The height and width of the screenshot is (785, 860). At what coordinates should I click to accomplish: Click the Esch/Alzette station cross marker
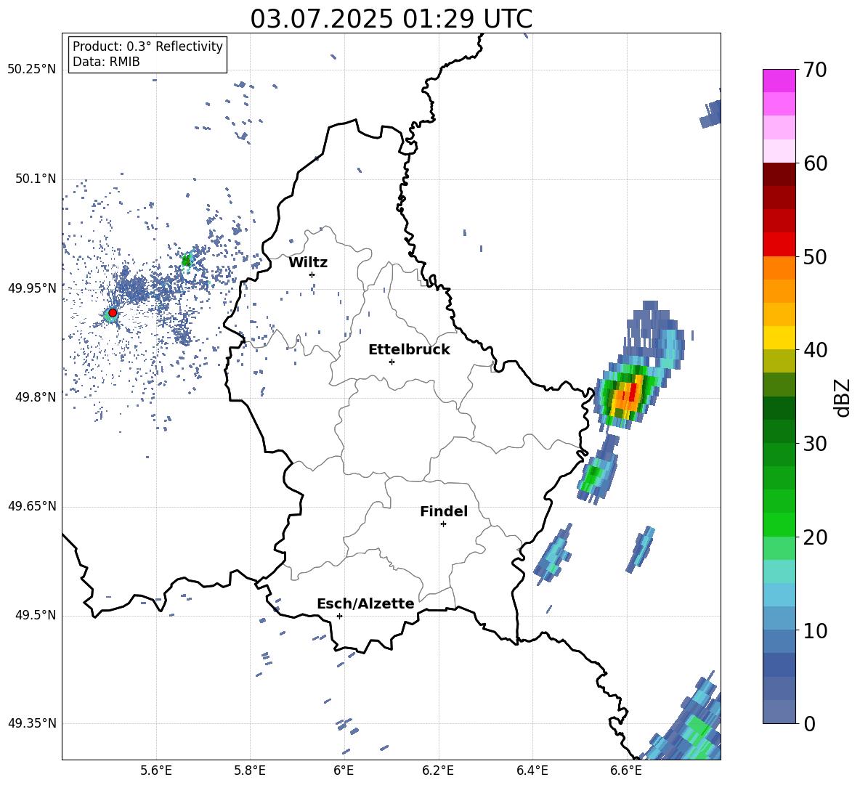click(339, 616)
